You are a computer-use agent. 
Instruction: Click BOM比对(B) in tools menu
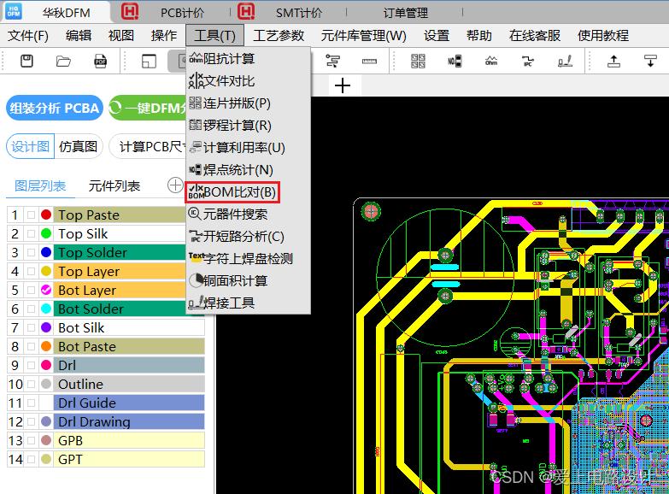232,192
